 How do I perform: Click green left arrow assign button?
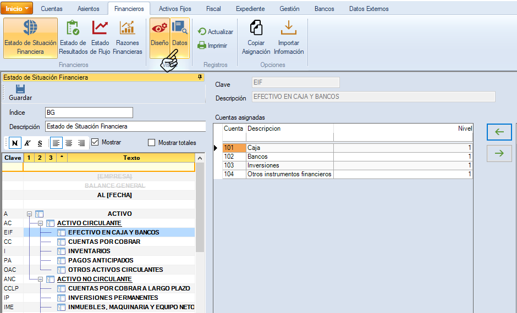click(499, 132)
